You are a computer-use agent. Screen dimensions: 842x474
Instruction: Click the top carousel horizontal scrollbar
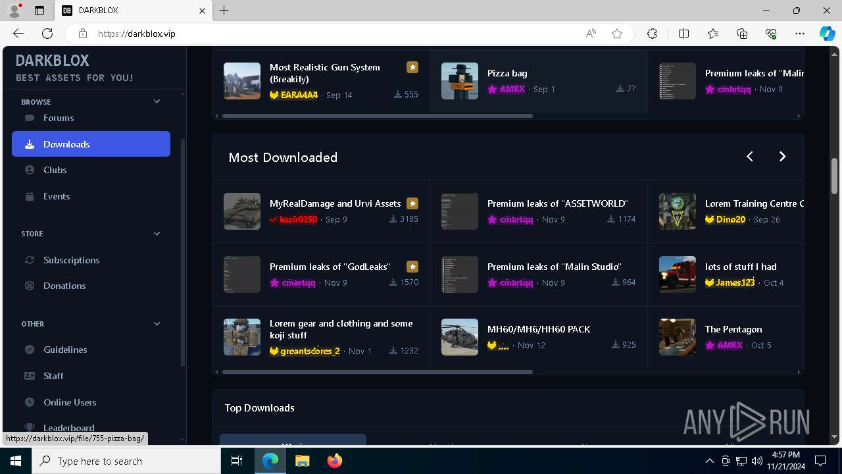(x=377, y=116)
